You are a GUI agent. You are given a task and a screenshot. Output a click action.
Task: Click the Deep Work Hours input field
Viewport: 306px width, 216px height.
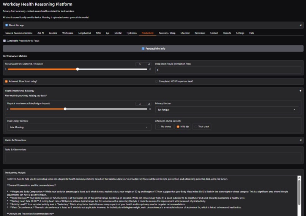(x=228, y=70)
